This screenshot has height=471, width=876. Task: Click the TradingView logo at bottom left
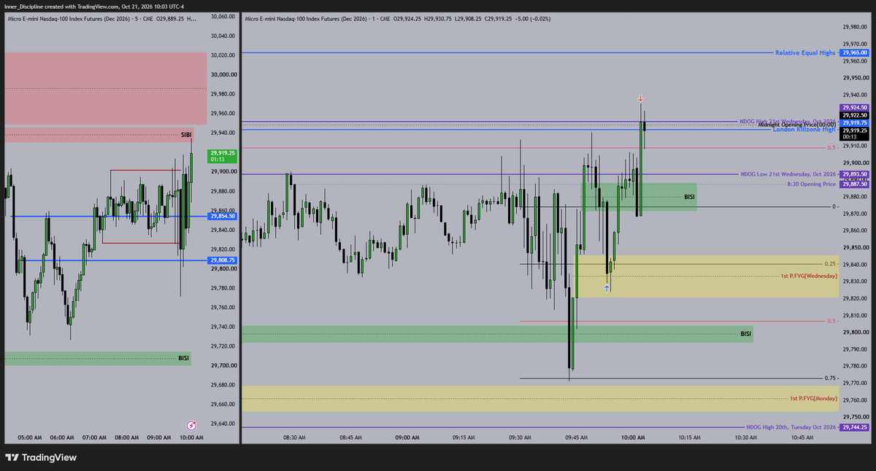(x=41, y=458)
